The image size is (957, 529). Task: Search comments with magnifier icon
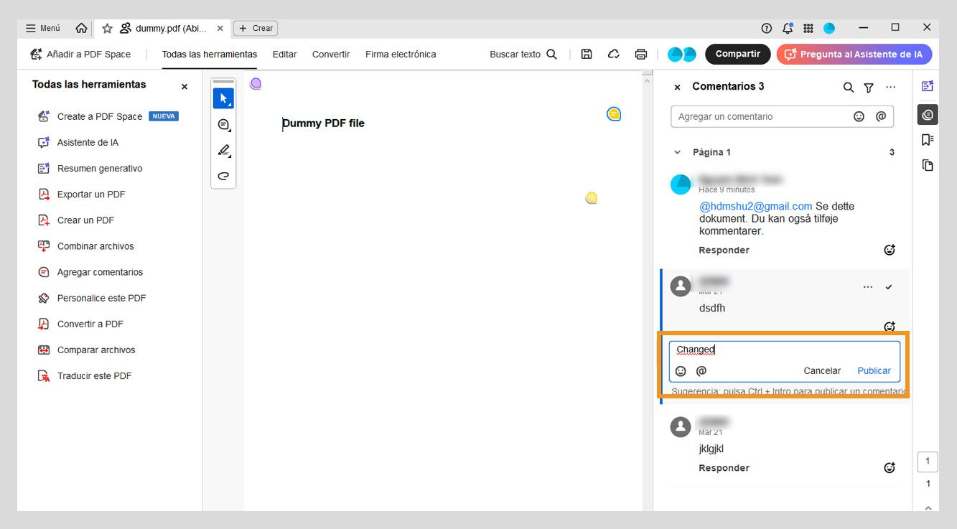848,87
